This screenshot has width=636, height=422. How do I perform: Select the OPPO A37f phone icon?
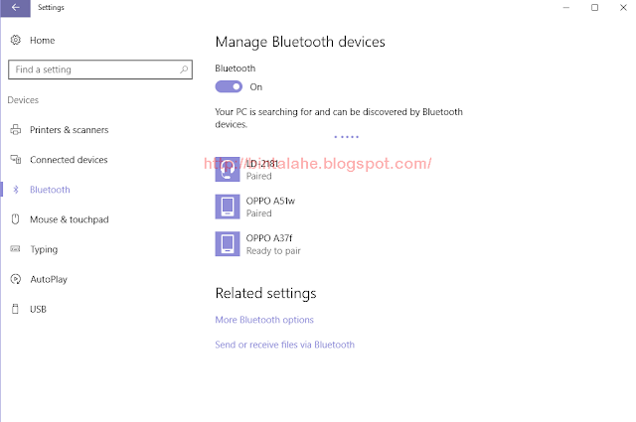pyautogui.click(x=228, y=244)
